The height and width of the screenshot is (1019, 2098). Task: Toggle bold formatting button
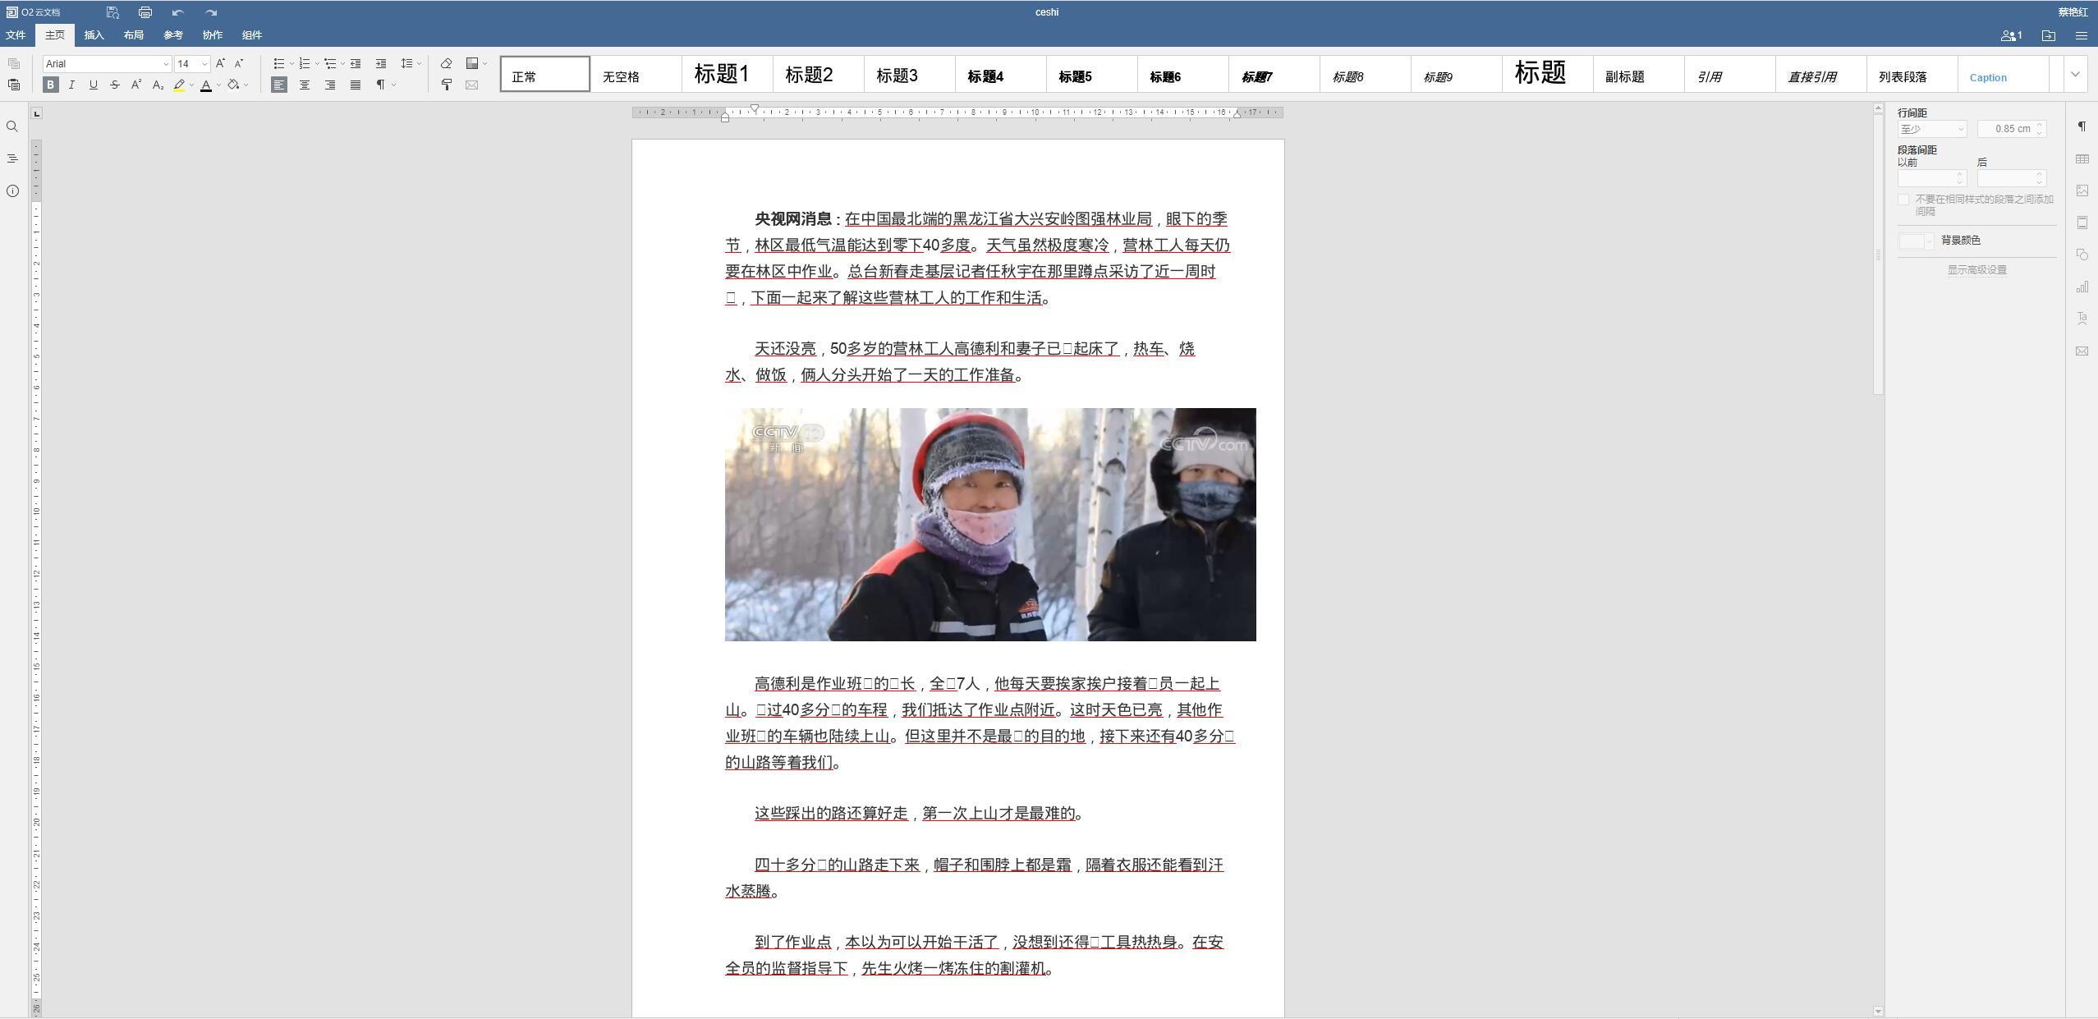[x=51, y=85]
